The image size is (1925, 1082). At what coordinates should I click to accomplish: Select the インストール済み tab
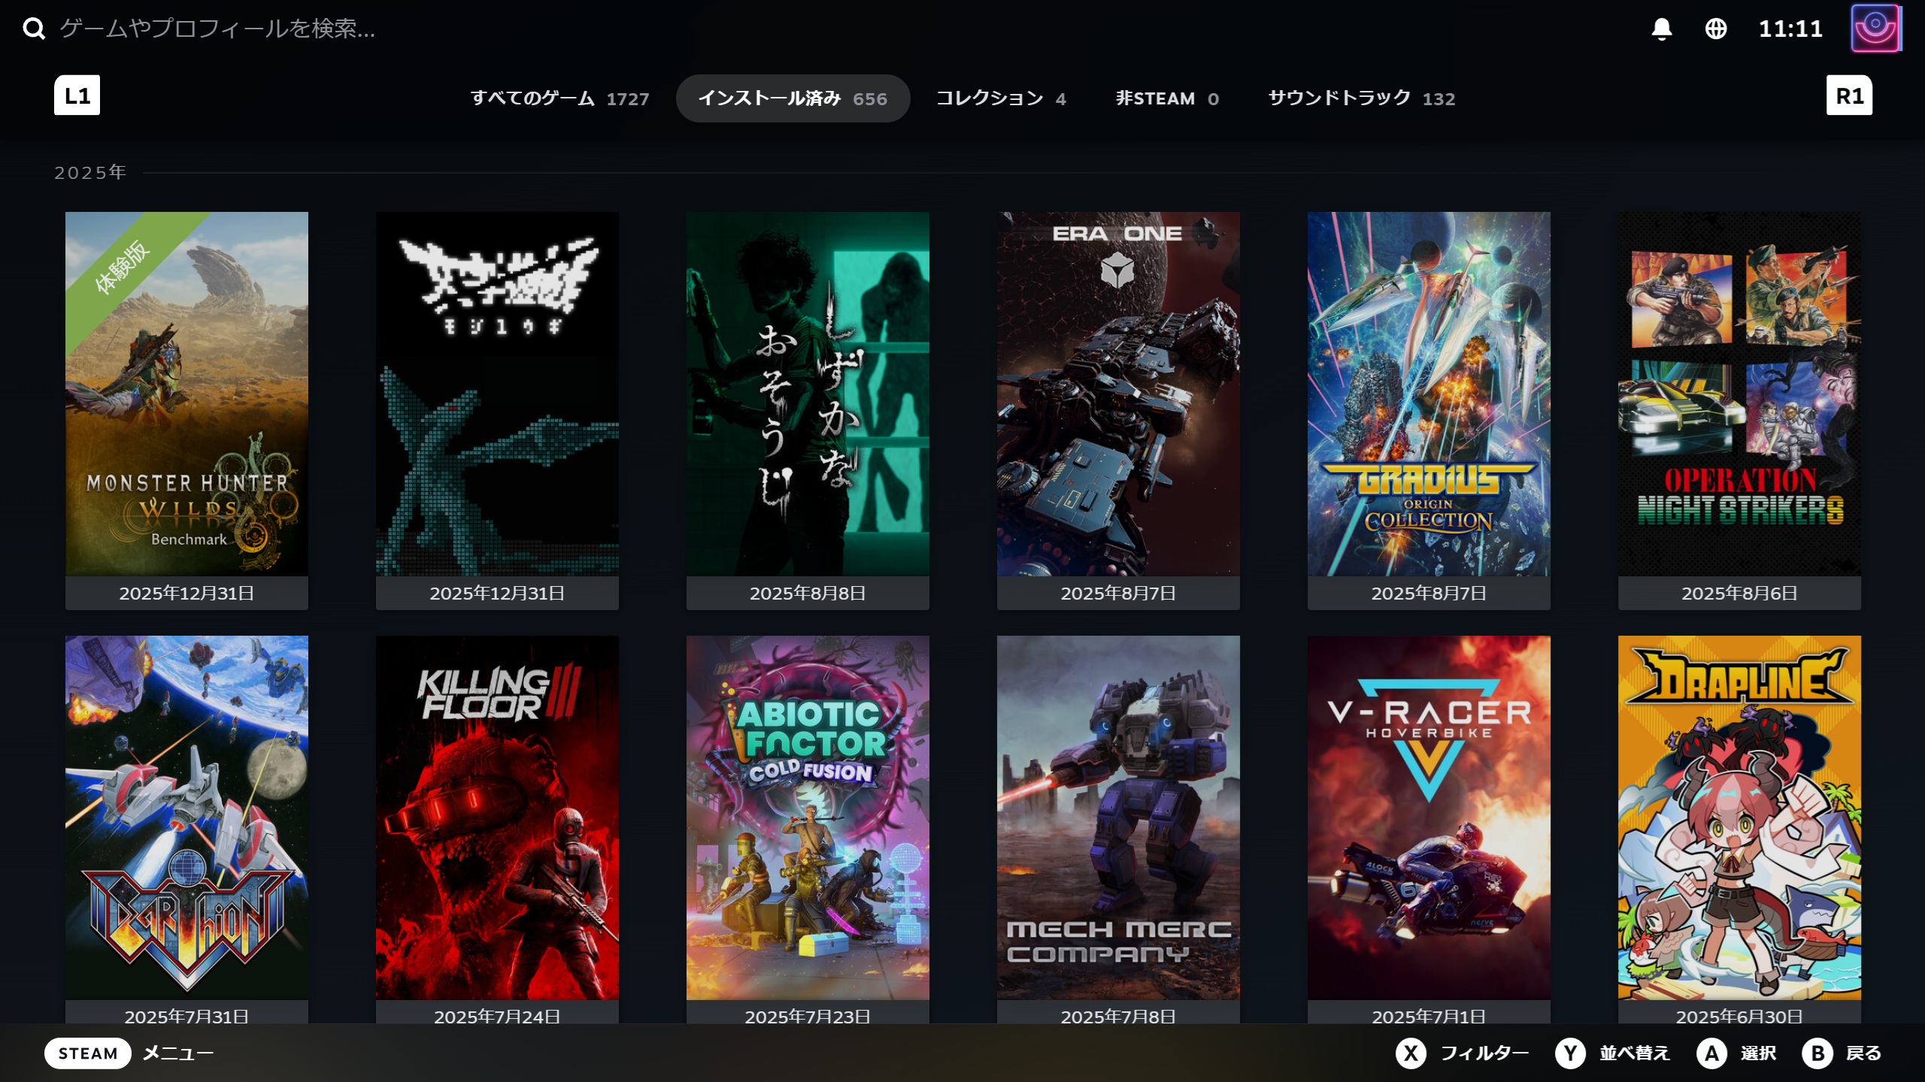pyautogui.click(x=793, y=98)
